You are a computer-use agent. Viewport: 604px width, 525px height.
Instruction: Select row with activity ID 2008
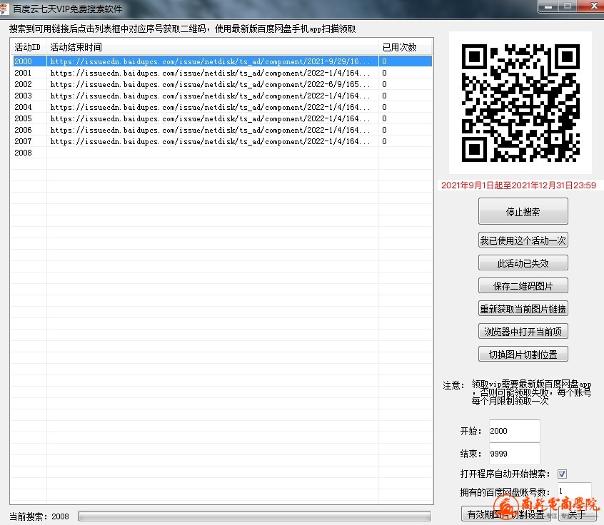click(x=221, y=153)
